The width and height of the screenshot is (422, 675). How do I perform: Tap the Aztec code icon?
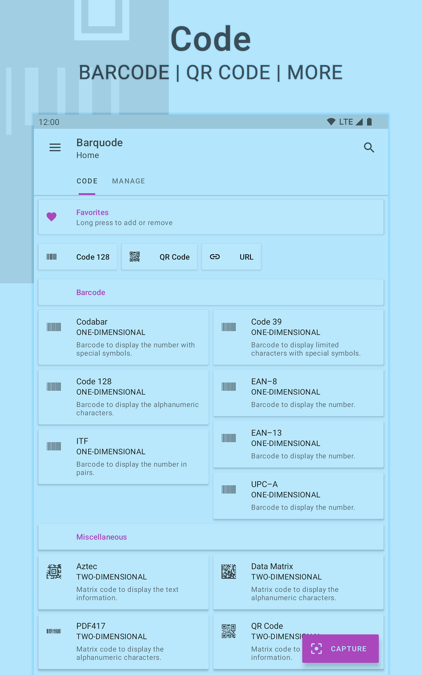(x=54, y=572)
